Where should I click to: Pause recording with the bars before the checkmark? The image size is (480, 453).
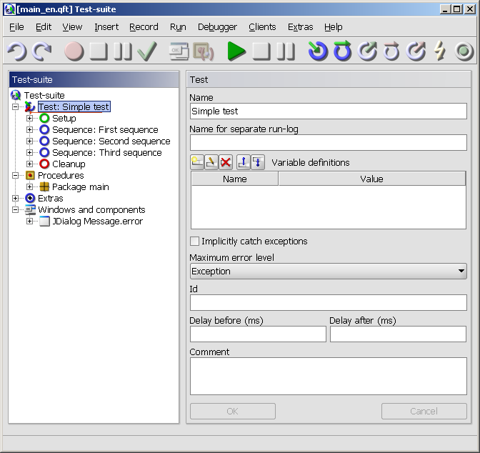[122, 51]
